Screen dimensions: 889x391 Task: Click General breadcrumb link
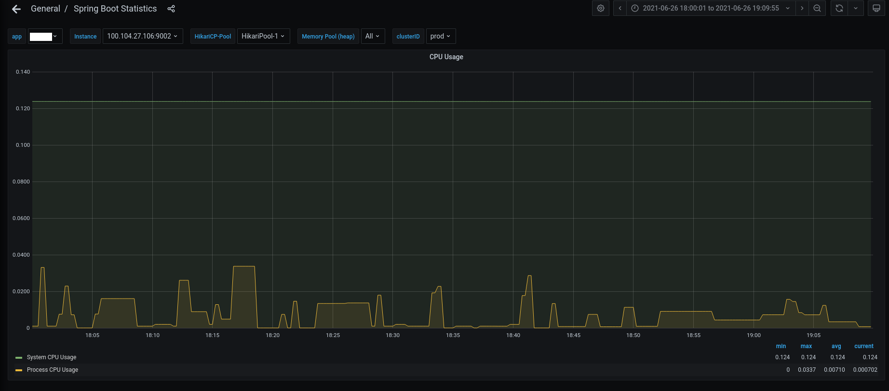pyautogui.click(x=45, y=9)
